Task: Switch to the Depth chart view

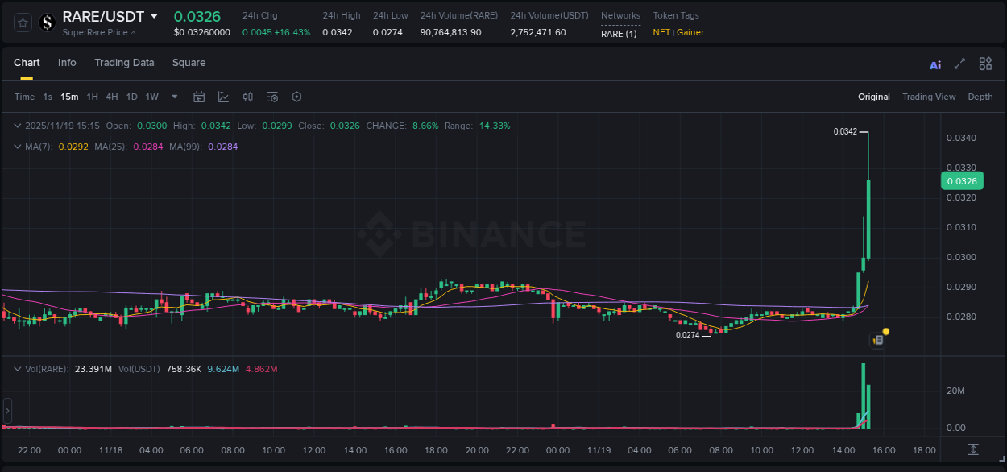Action: [980, 97]
